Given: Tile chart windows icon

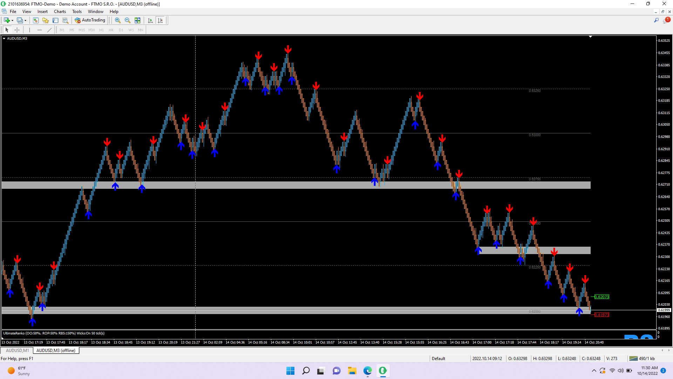Looking at the screenshot, I should pos(137,20).
